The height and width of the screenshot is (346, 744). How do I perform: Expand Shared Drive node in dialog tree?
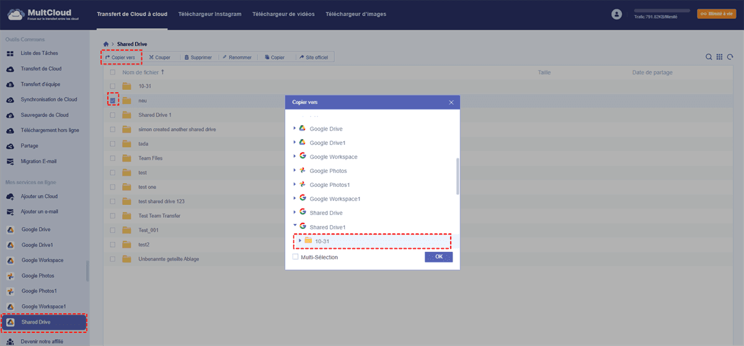tap(294, 213)
